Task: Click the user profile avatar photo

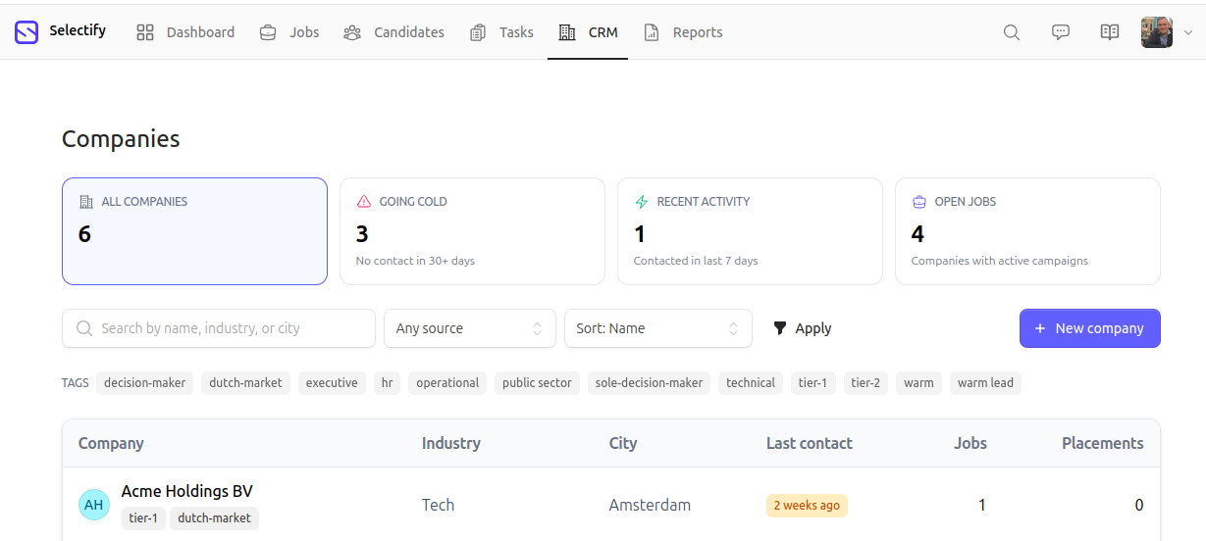Action: coord(1157,32)
